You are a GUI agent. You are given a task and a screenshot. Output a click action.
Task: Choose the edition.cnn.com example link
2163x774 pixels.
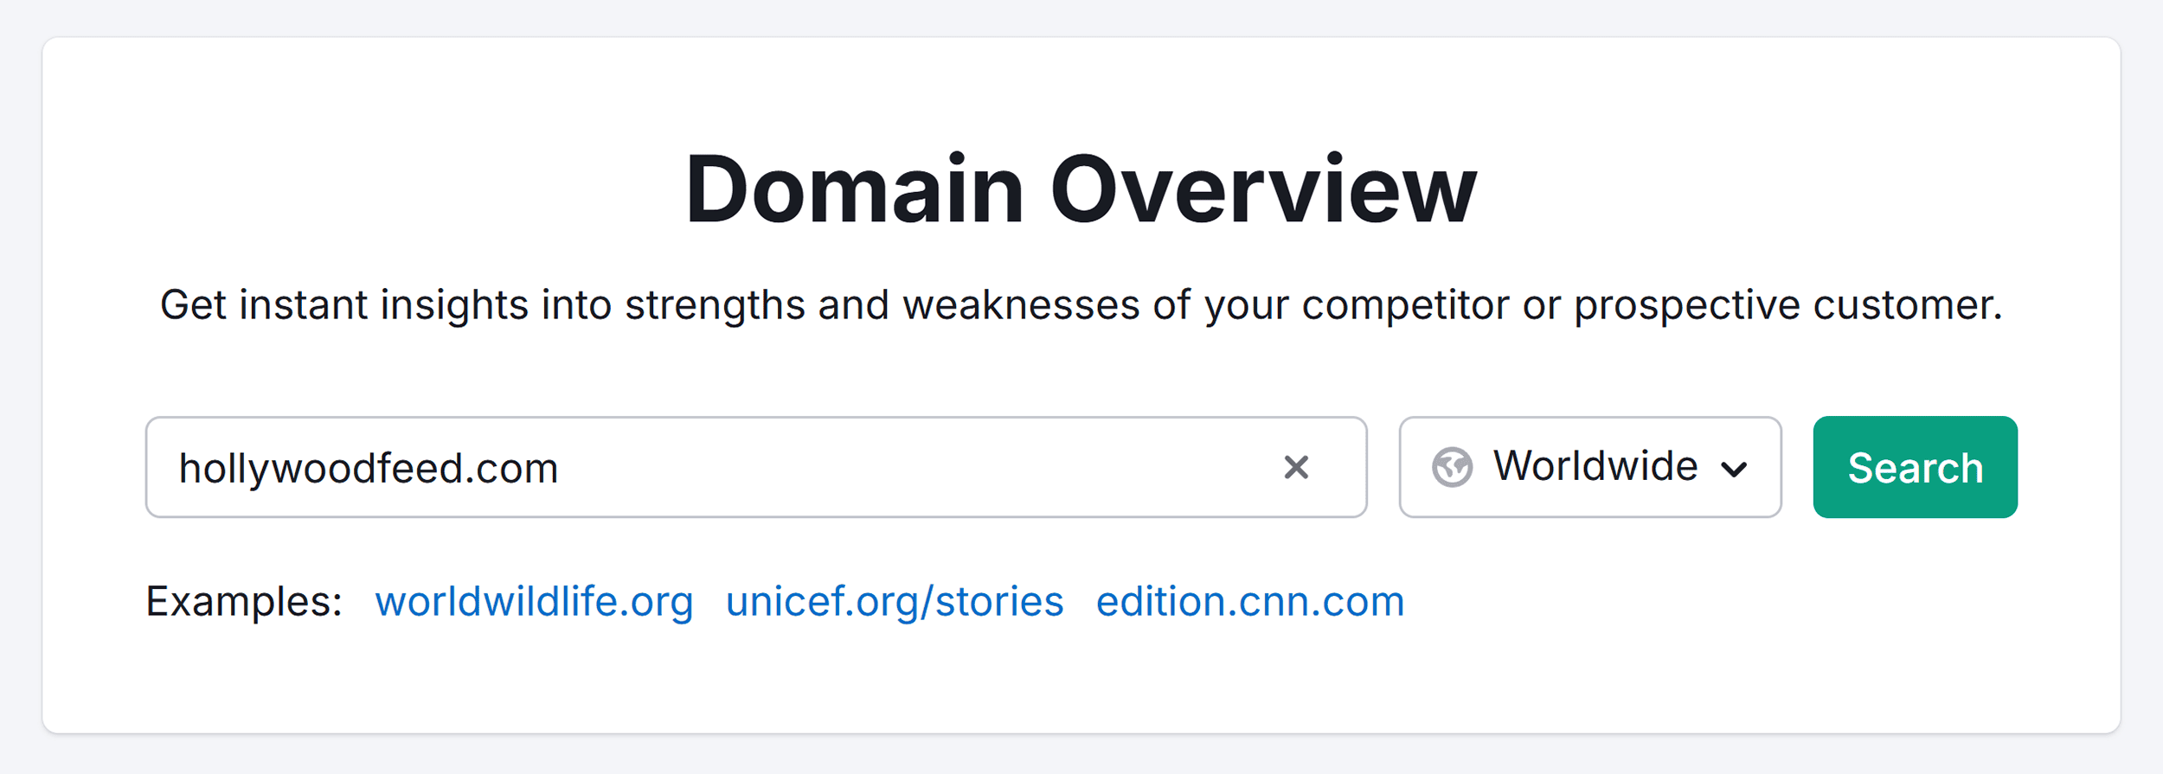[x=1250, y=601]
